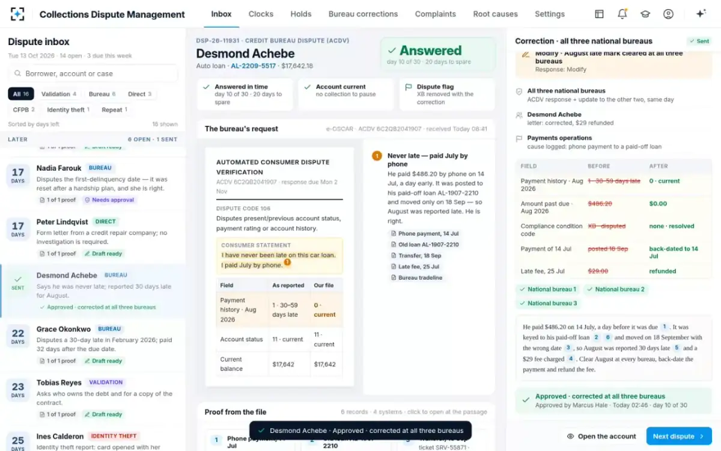The height and width of the screenshot is (451, 721).
Task: Click citation badge 5 after 30 days late
Action: coord(677,348)
